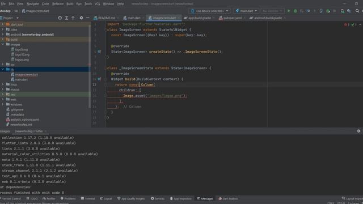Expand the build folder
This screenshot has width=363, height=204.
click(x=2, y=39)
